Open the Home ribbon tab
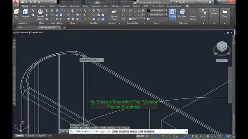This screenshot has height=139, width=248. [x=25, y=6]
